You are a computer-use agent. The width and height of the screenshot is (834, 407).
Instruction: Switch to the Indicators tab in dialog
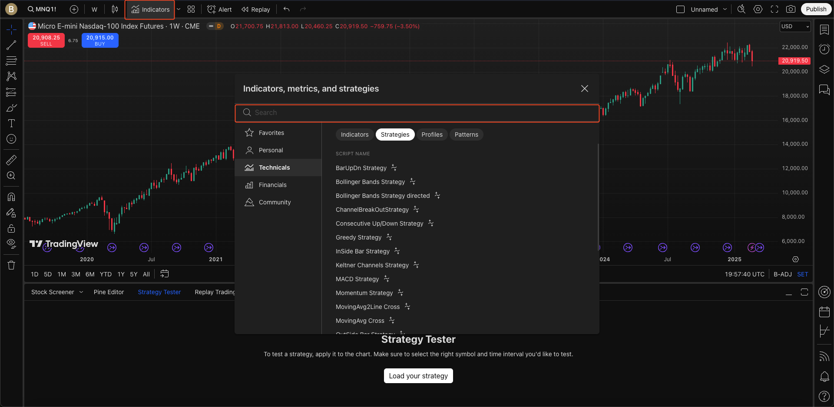(354, 135)
